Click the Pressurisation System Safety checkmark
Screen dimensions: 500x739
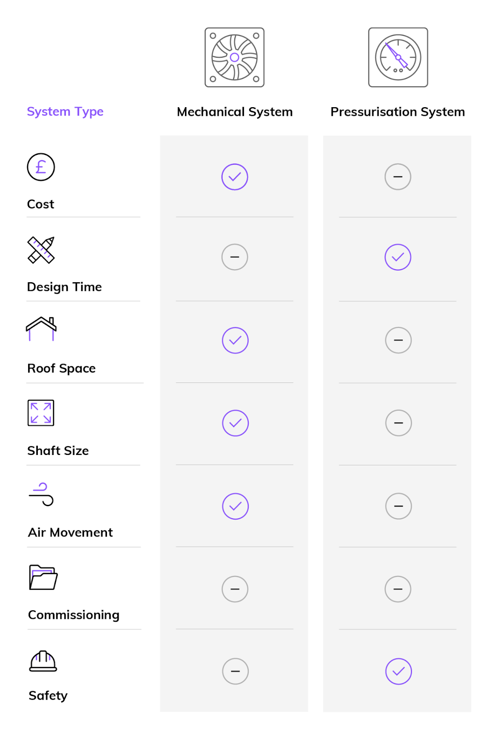pos(399,671)
